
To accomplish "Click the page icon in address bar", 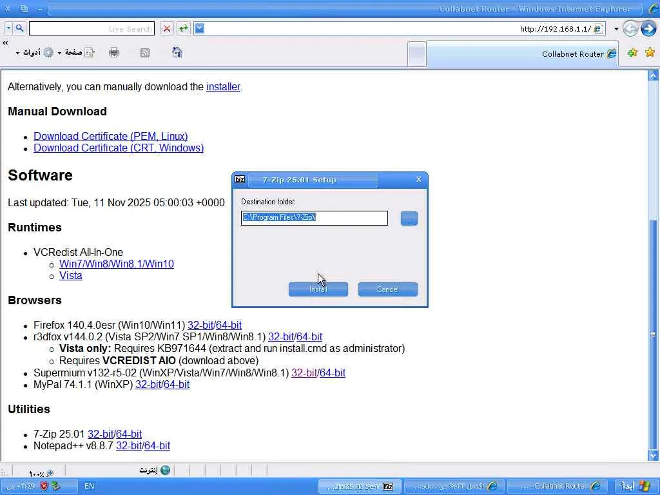I will pos(598,28).
